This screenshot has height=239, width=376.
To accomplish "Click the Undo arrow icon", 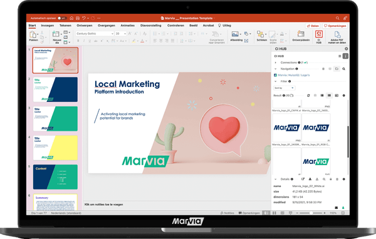I will [x=84, y=18].
